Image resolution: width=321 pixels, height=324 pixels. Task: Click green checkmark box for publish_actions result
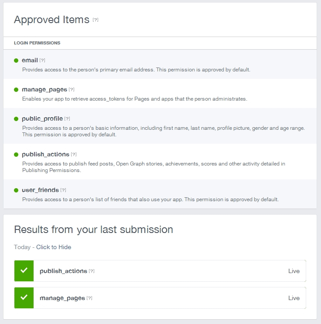[24, 271]
